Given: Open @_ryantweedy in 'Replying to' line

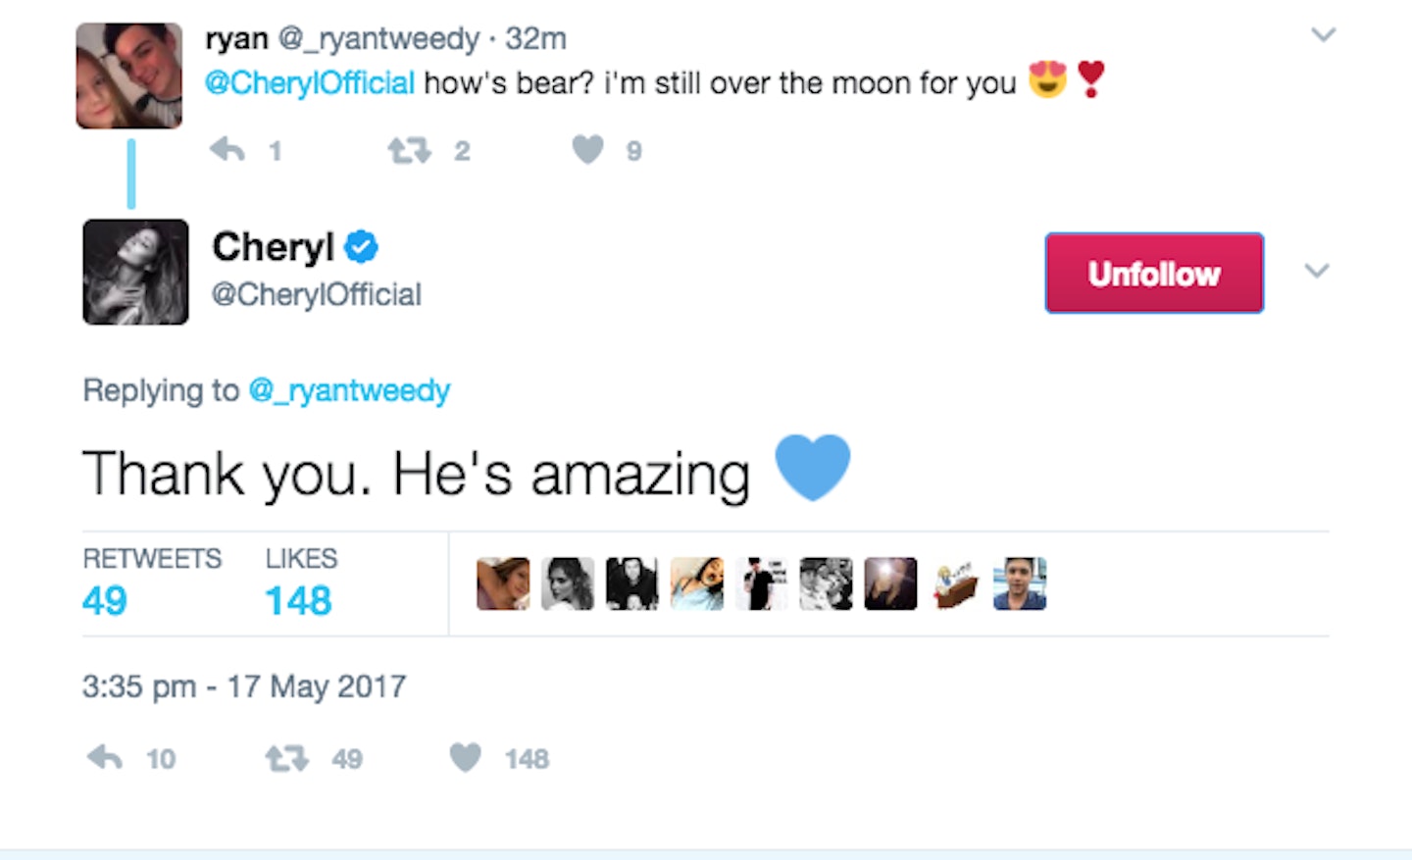Looking at the screenshot, I should [349, 390].
